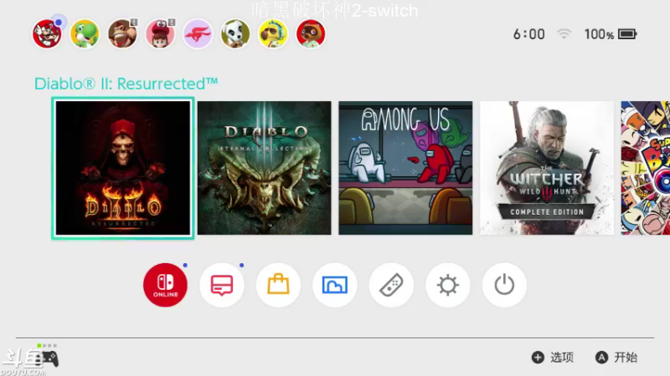The image size is (670, 376).
Task: Click the Wi-Fi signal status icon
Action: [x=564, y=34]
